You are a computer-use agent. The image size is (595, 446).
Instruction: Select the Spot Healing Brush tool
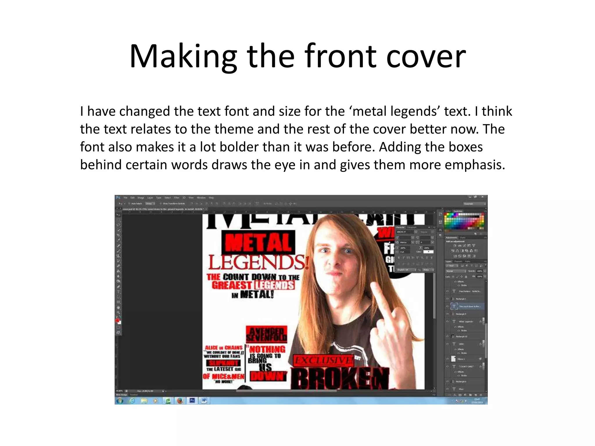tap(118, 246)
